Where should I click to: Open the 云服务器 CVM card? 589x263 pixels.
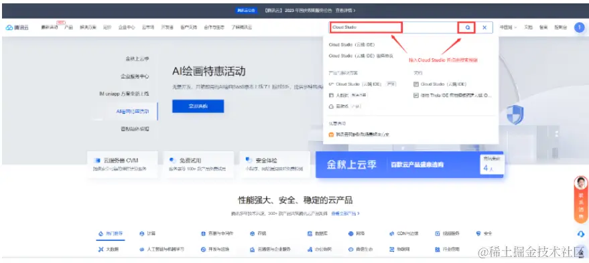pyautogui.click(x=123, y=165)
